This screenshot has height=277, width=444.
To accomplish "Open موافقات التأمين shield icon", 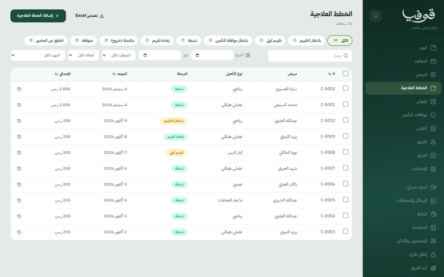I will 433,115.
